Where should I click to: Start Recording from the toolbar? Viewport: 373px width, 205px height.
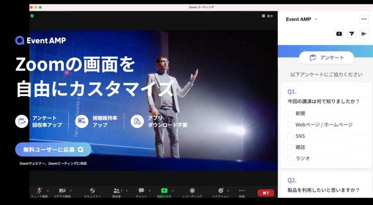coord(192,190)
